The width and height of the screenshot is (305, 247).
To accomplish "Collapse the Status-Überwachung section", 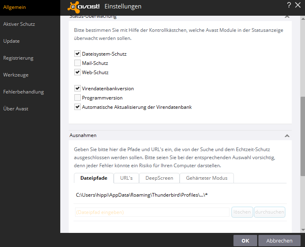I will 287,17.
